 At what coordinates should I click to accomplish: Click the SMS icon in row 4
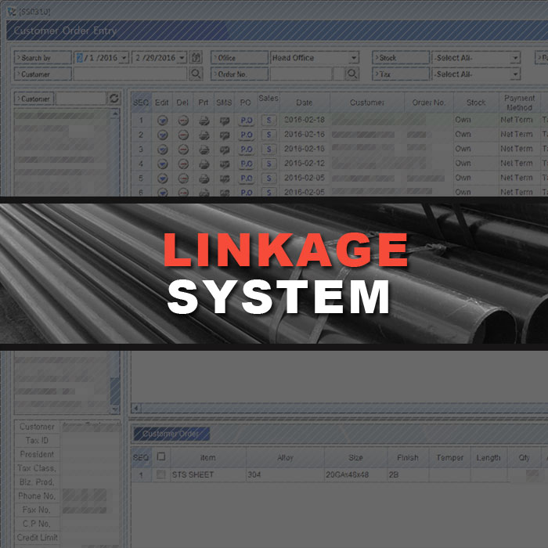tap(225, 164)
